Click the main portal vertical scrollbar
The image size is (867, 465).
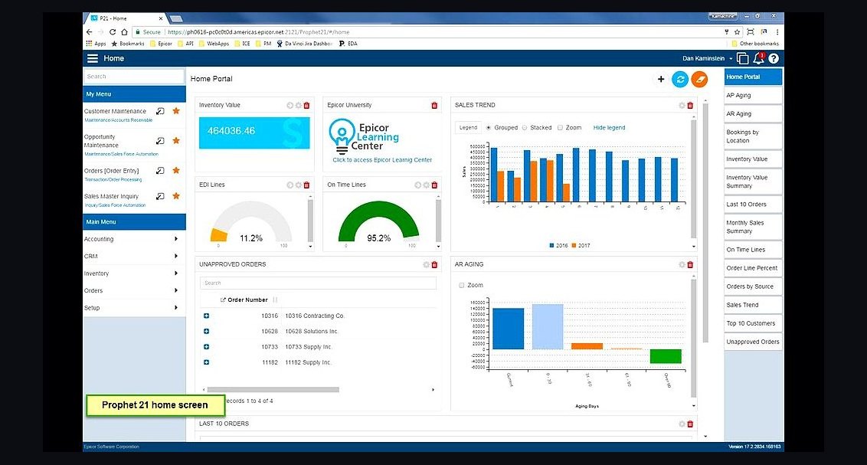coord(705,222)
